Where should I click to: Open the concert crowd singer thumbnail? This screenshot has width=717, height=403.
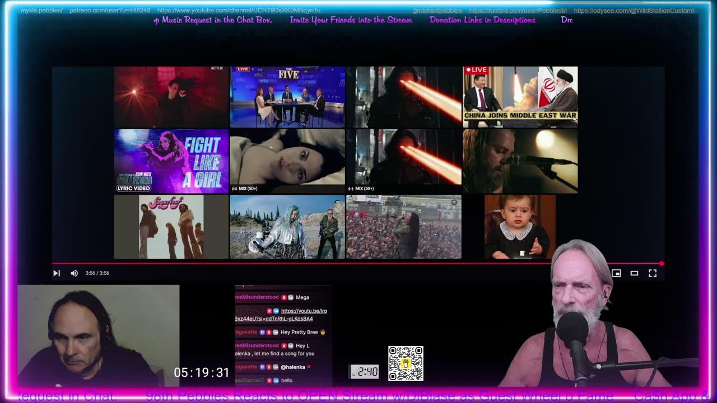point(403,227)
